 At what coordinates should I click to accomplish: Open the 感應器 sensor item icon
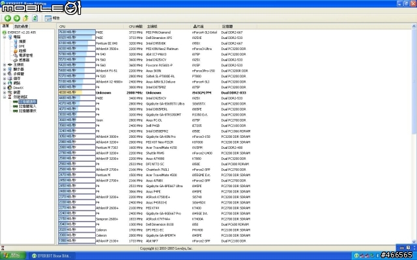pyautogui.click(x=16, y=60)
